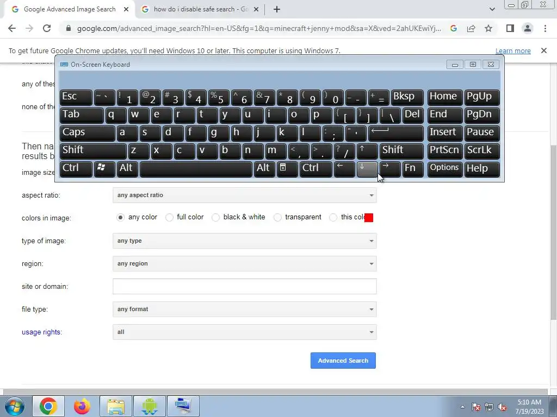Click the context menu key on keyboard

[287, 168]
